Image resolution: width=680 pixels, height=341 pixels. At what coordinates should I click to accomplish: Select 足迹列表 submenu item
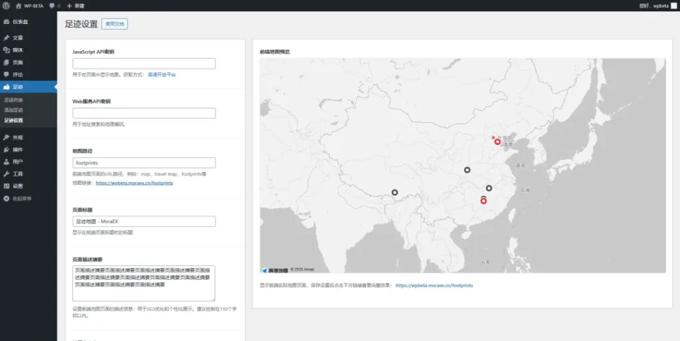(14, 100)
